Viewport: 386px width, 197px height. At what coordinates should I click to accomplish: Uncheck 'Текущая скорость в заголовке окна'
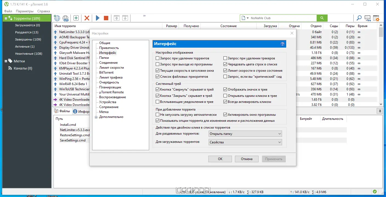[x=157, y=71]
